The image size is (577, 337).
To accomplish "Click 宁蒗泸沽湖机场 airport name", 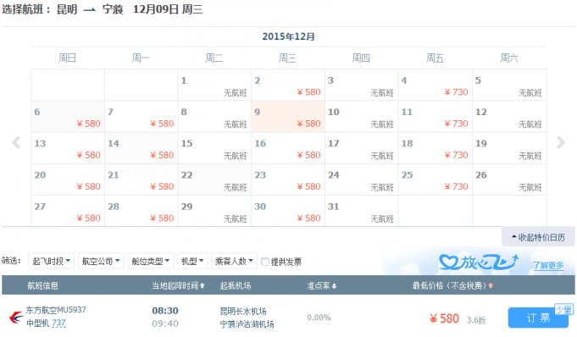I will (x=247, y=324).
